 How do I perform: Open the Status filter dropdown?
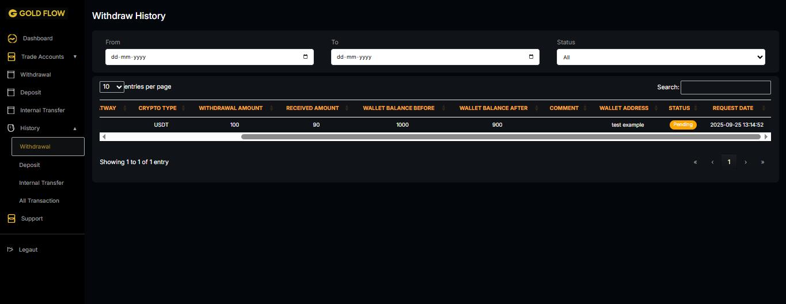[x=661, y=57]
